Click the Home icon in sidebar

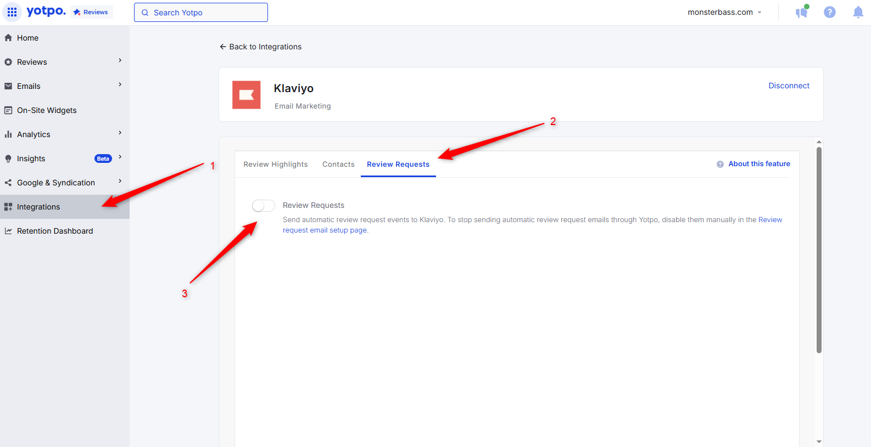[8, 38]
